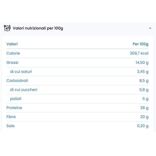Click the 8,5 g carbohydrate value
The image size is (156, 156).
click(144, 81)
